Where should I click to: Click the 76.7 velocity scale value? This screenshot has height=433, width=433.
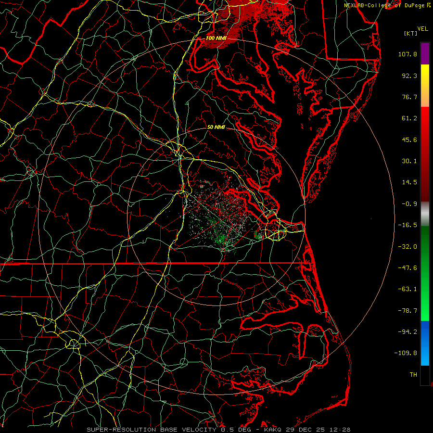[409, 97]
